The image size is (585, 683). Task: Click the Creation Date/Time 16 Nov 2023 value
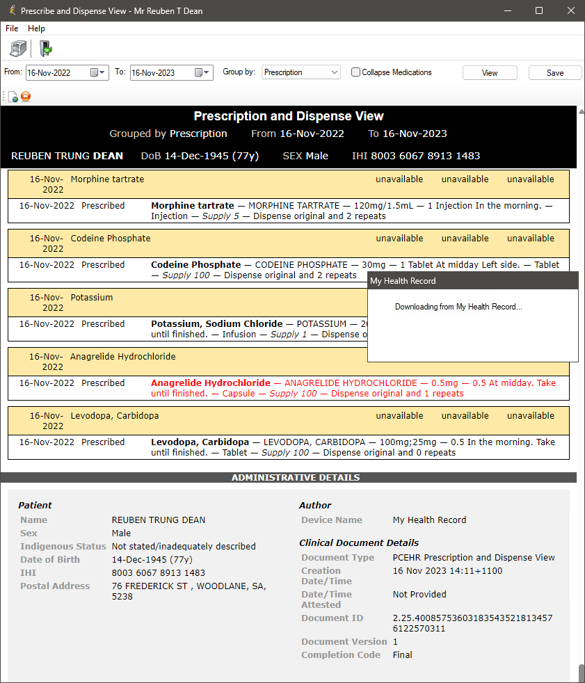pyautogui.click(x=447, y=570)
